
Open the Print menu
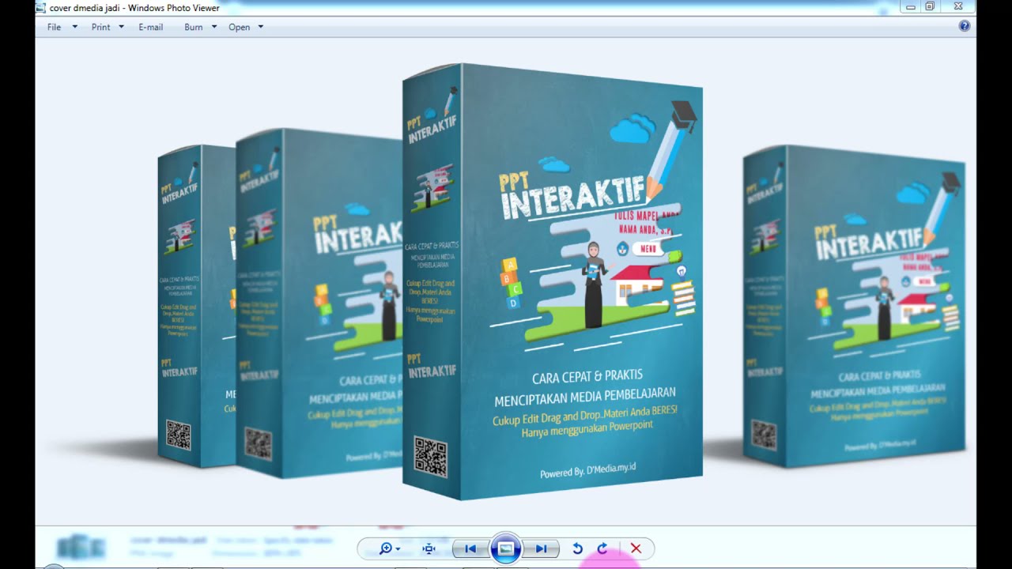tap(100, 27)
